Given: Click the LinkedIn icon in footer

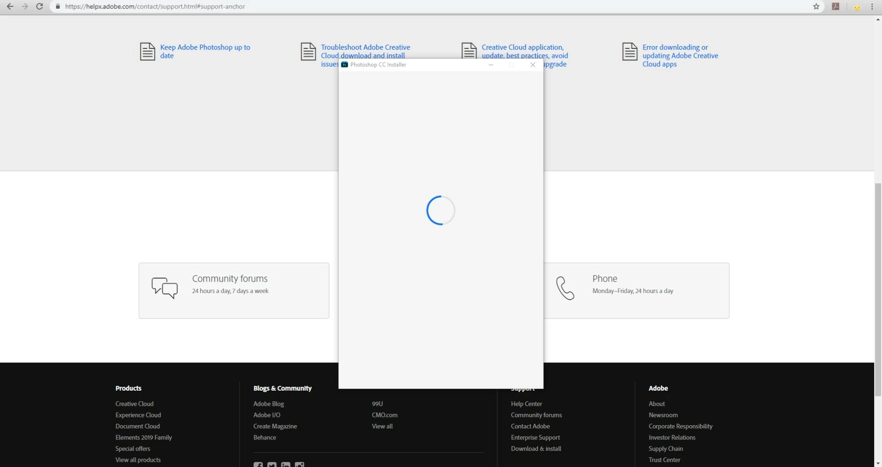Looking at the screenshot, I should [286, 465].
